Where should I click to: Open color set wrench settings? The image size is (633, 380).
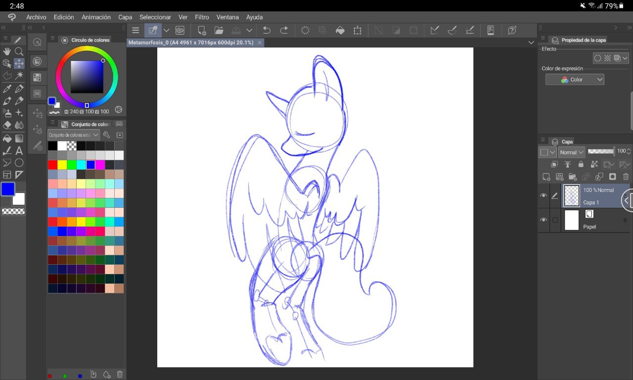(x=106, y=135)
